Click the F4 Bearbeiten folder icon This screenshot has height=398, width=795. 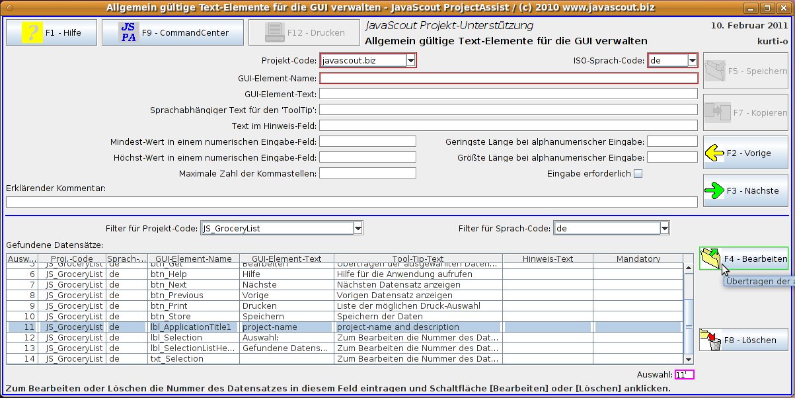[x=711, y=259]
